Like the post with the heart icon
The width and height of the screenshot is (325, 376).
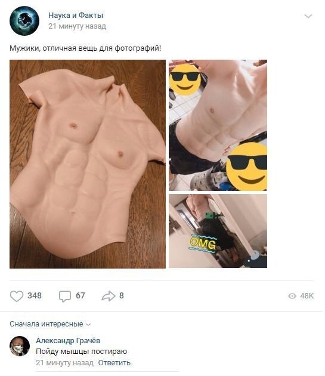(17, 296)
